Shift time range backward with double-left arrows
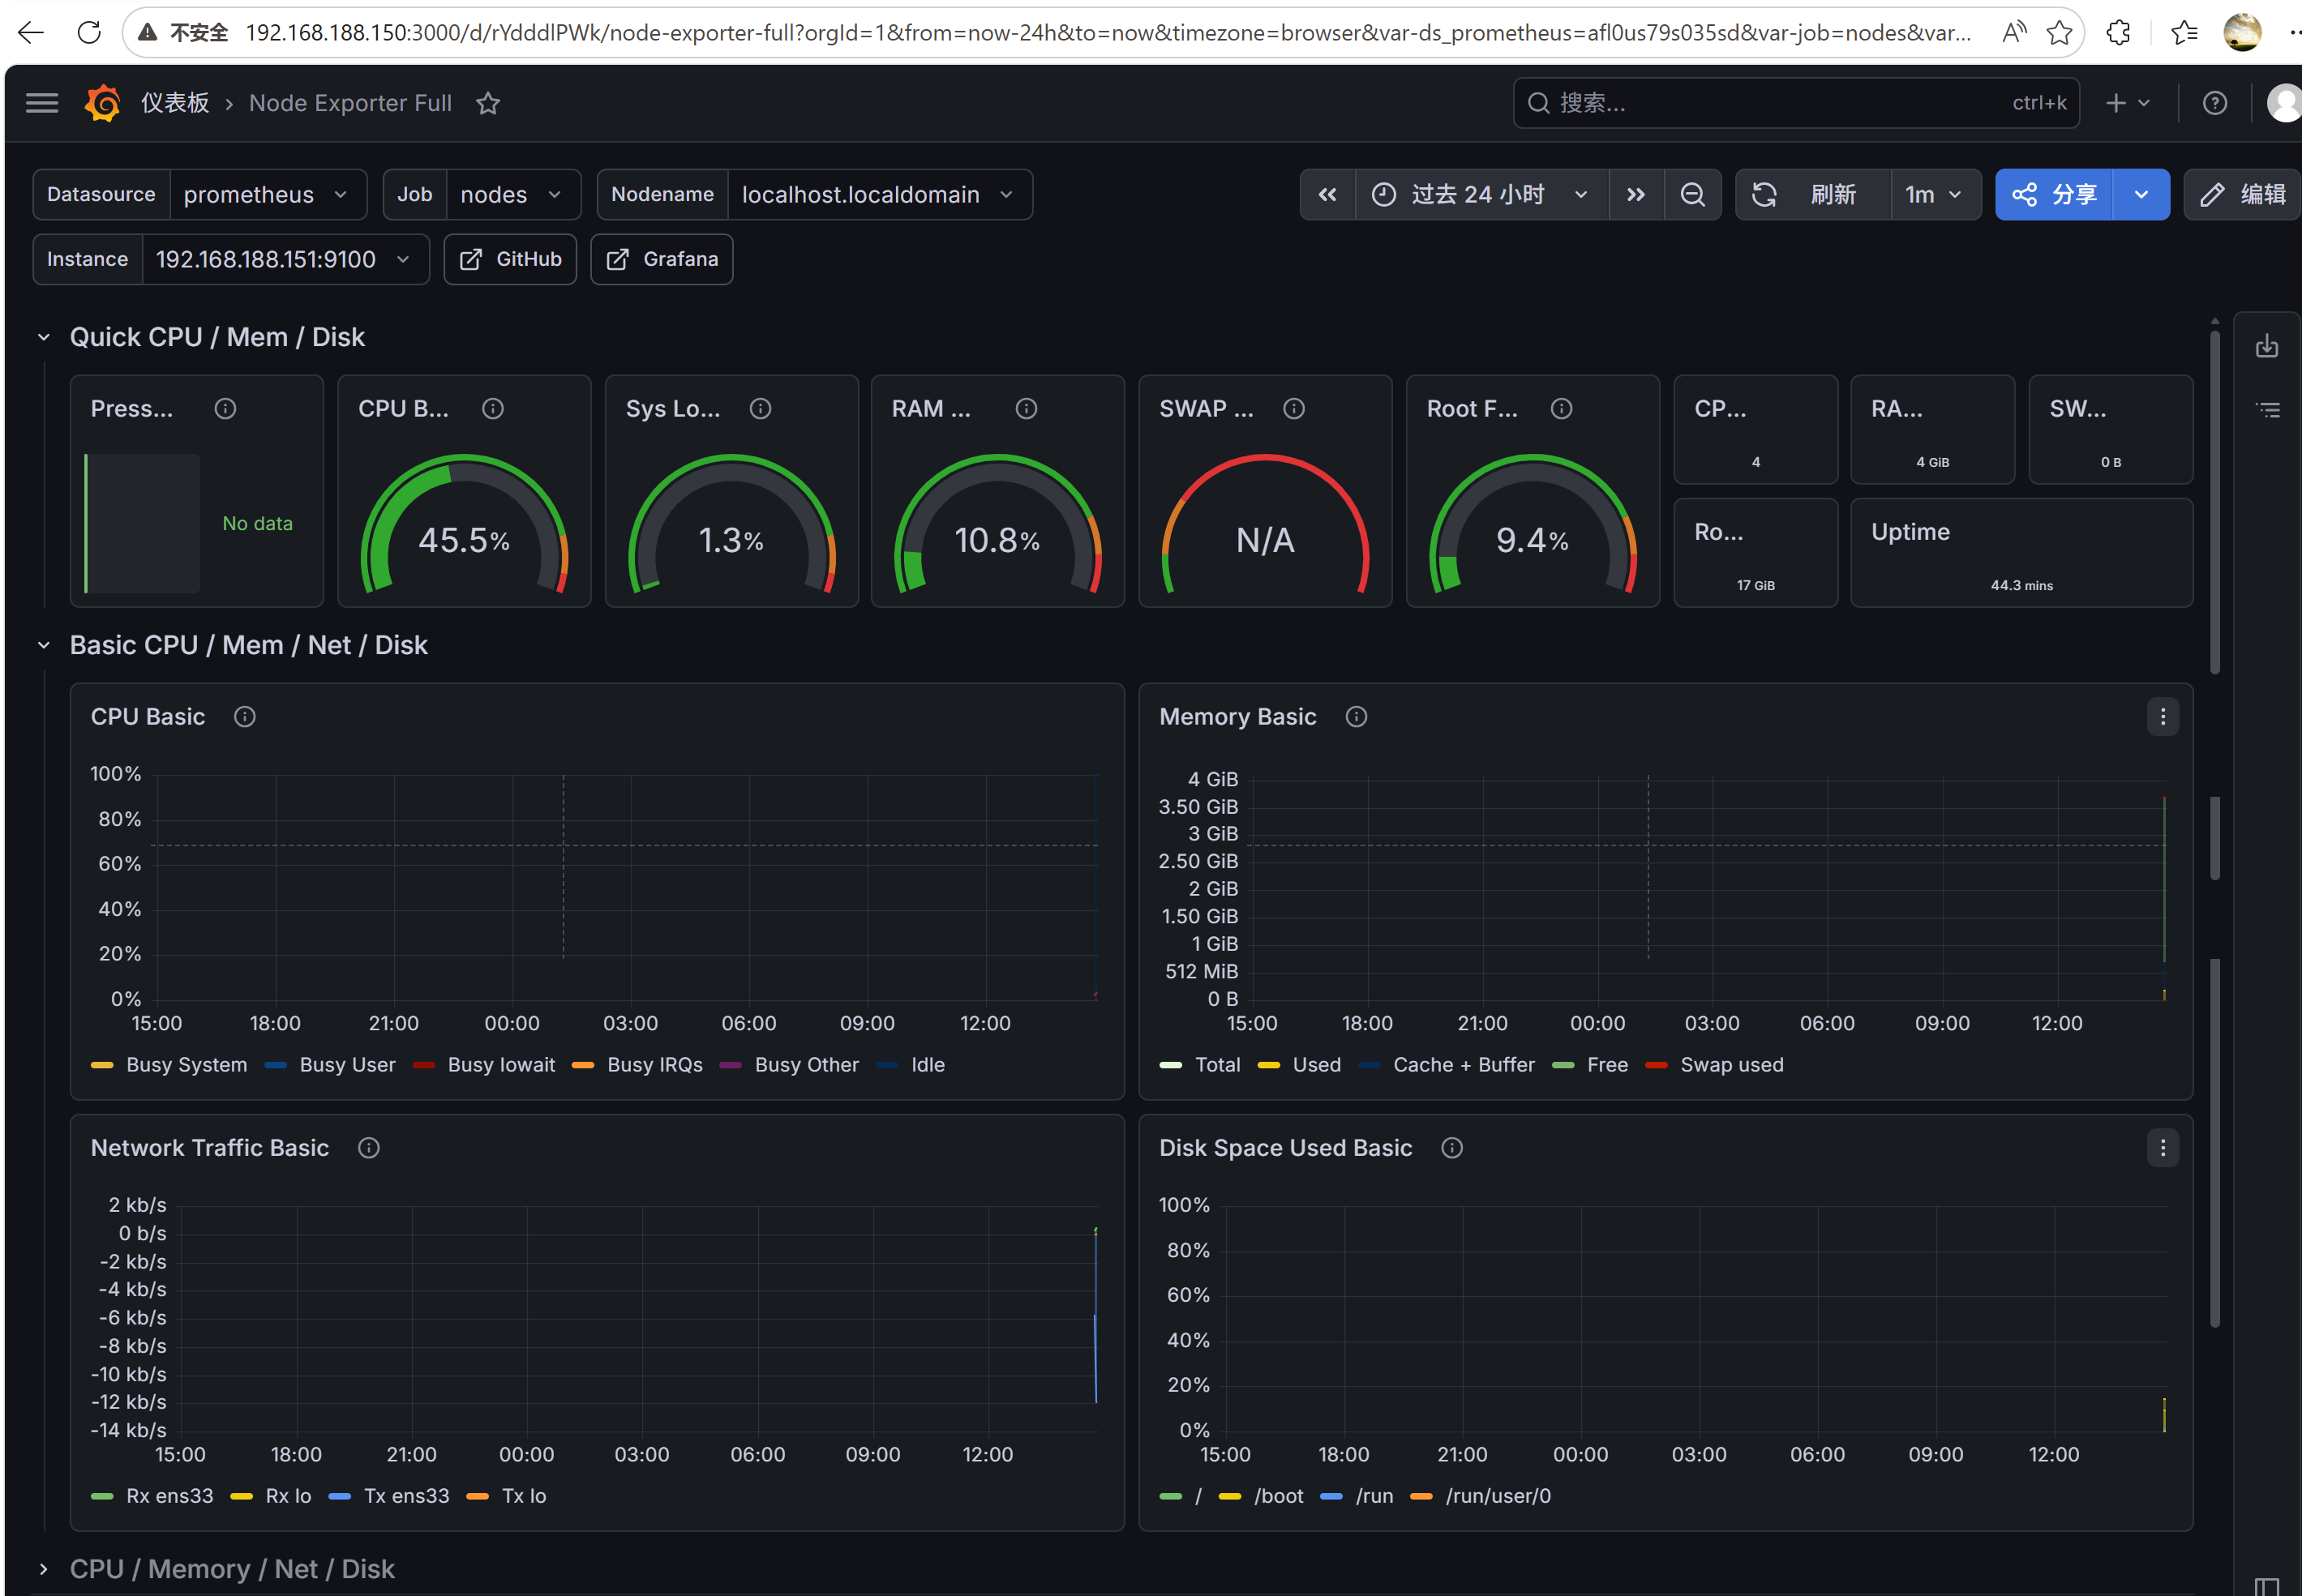 tap(1327, 194)
